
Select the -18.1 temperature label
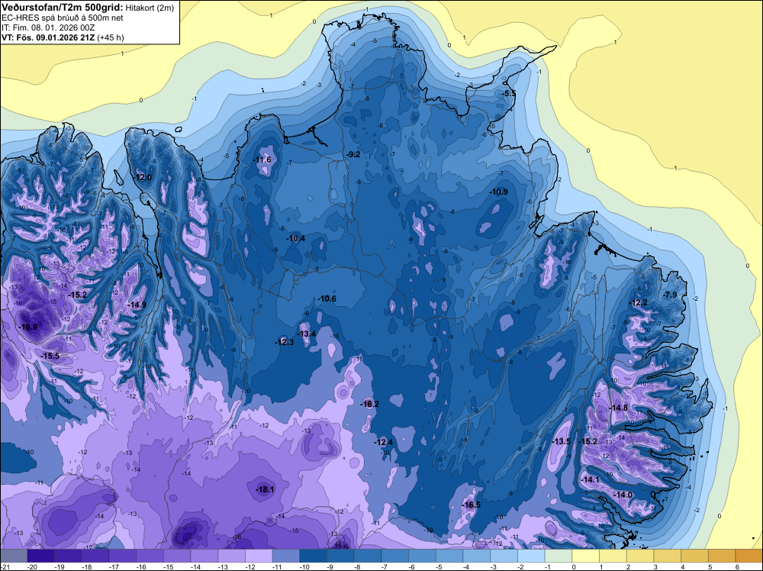[x=266, y=490]
